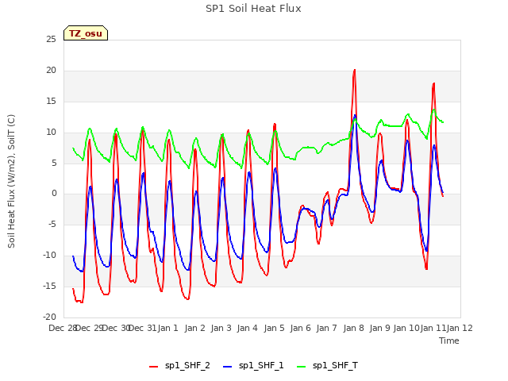Click the y-axis tick value 10
The image size is (508, 381).
click(x=51, y=133)
